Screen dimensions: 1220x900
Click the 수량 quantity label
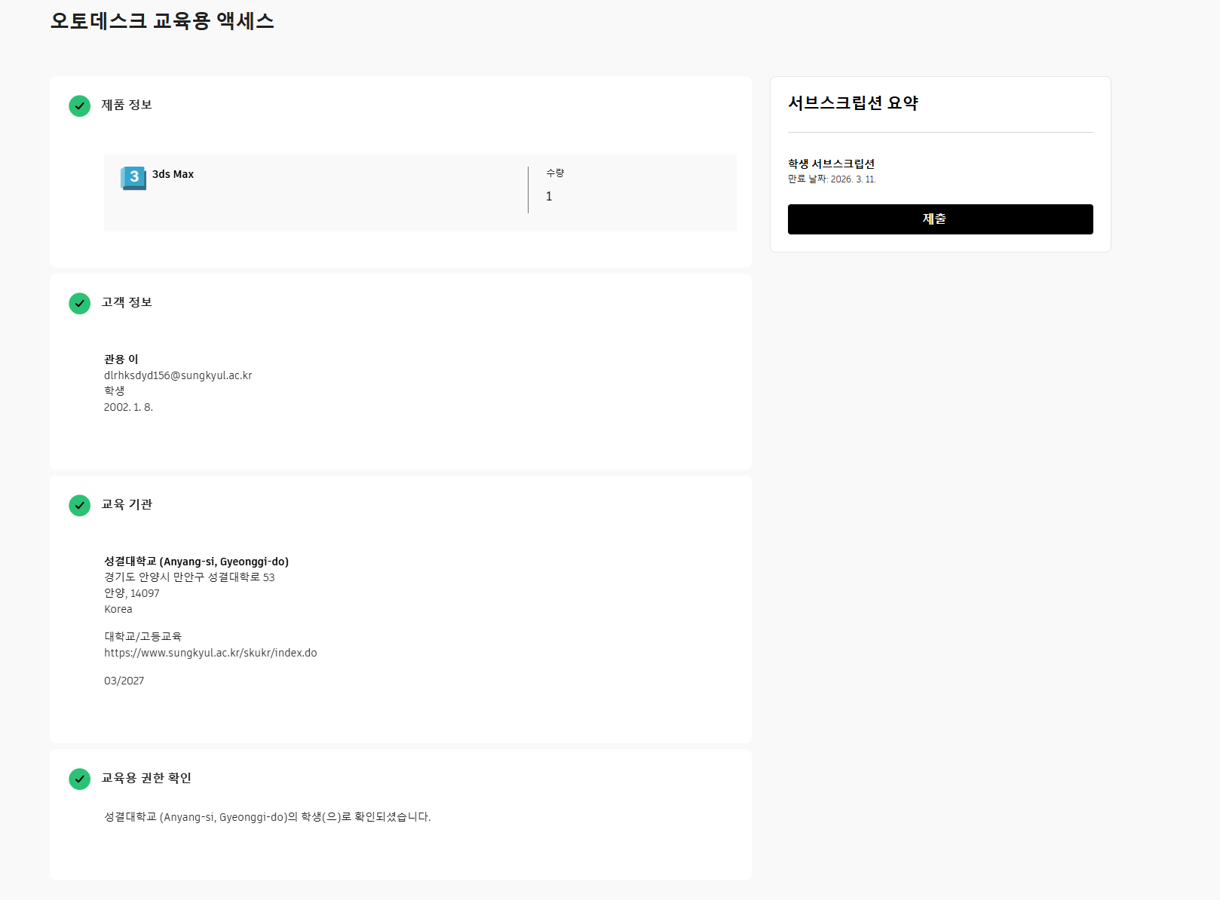coord(555,173)
